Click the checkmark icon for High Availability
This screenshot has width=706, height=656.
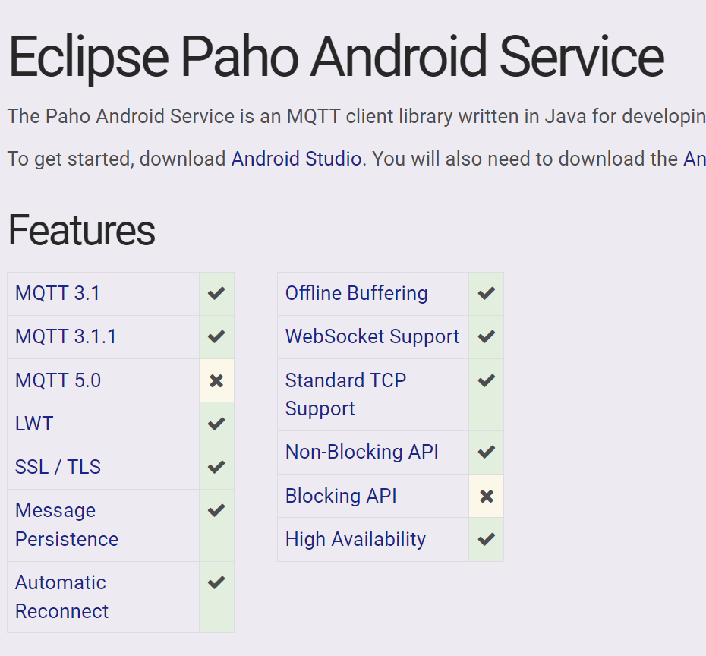click(487, 539)
